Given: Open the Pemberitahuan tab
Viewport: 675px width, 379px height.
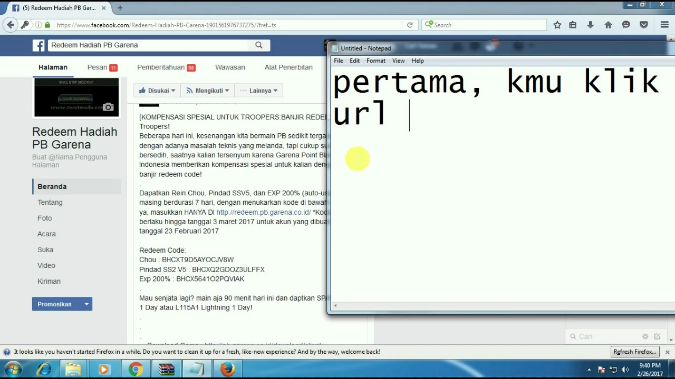Looking at the screenshot, I should click(166, 67).
